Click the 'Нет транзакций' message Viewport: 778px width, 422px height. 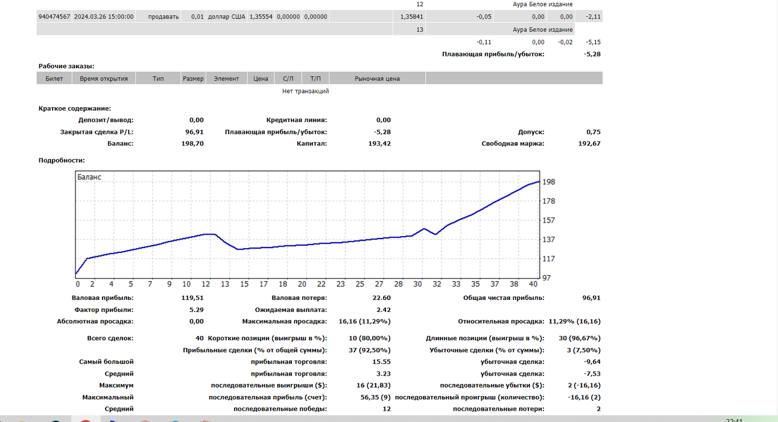point(306,91)
